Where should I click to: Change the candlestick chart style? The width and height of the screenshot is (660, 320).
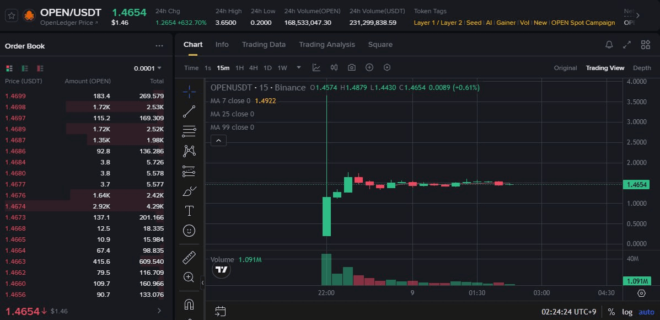tap(334, 67)
